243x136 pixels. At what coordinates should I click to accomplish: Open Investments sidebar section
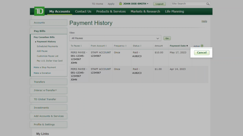[48, 108]
